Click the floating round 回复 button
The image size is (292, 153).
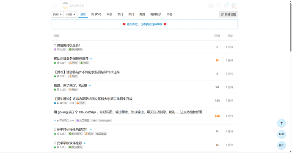[281, 134]
